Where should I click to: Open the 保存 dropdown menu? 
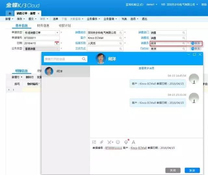21,19
